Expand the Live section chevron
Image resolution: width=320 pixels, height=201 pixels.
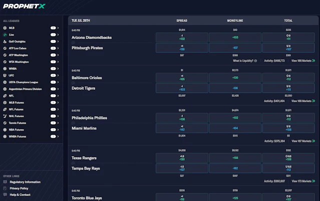click(x=58, y=35)
